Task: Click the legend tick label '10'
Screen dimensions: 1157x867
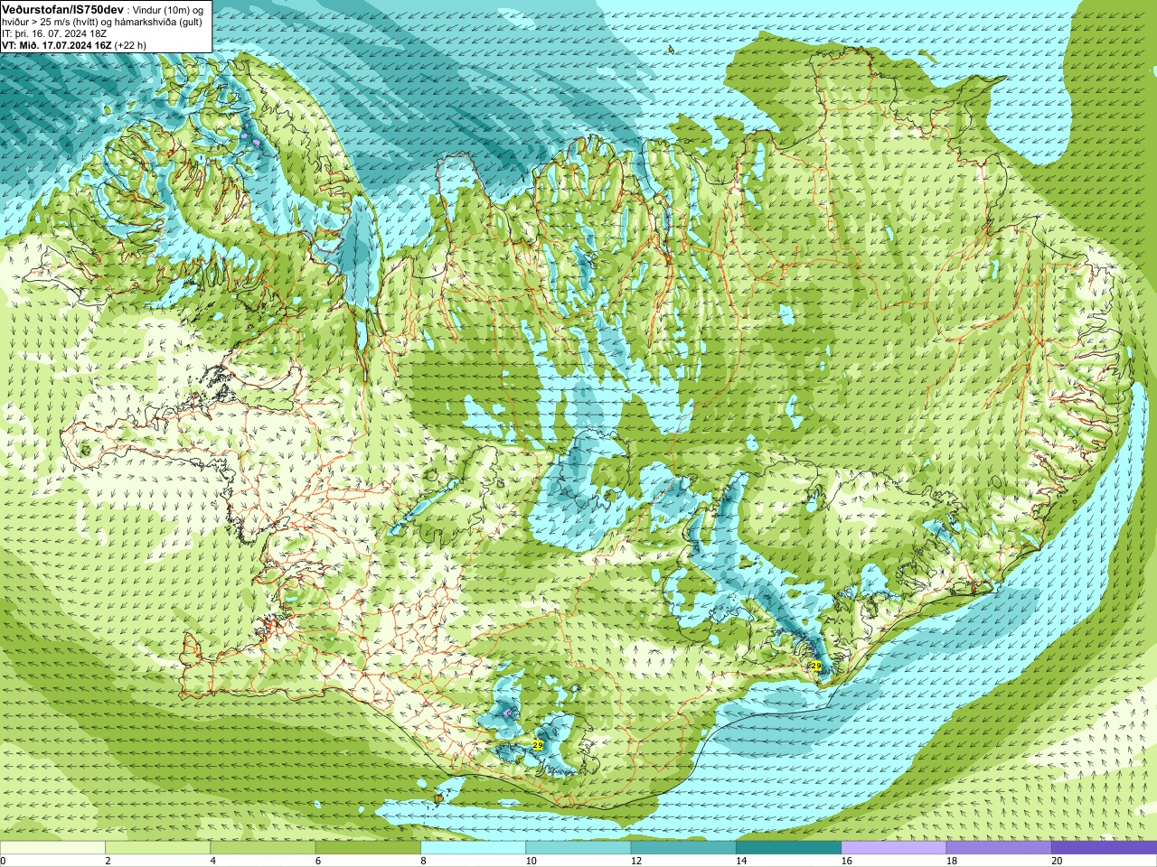Action: (x=531, y=861)
